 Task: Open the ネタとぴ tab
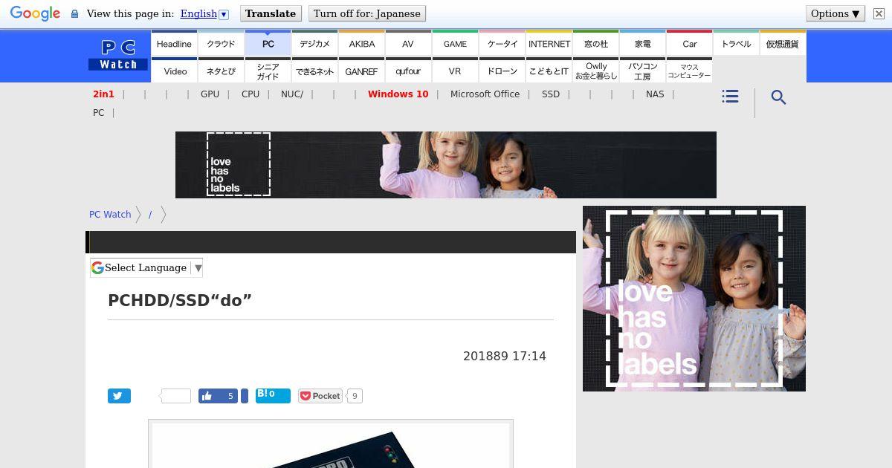coord(221,71)
